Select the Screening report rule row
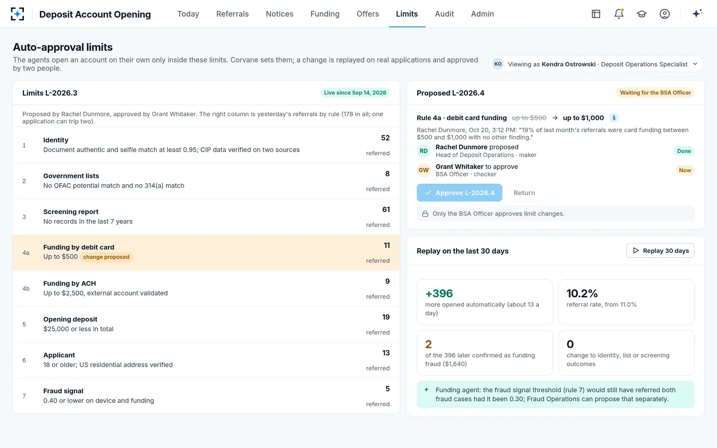This screenshot has width=717, height=448. pos(206,217)
